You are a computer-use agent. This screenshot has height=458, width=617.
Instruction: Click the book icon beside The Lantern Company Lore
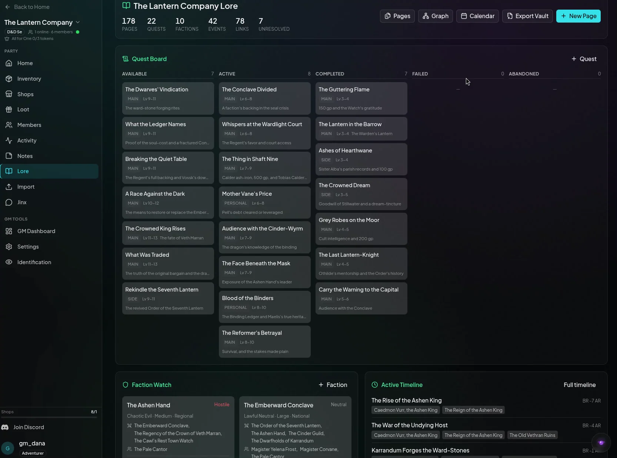pyautogui.click(x=126, y=6)
